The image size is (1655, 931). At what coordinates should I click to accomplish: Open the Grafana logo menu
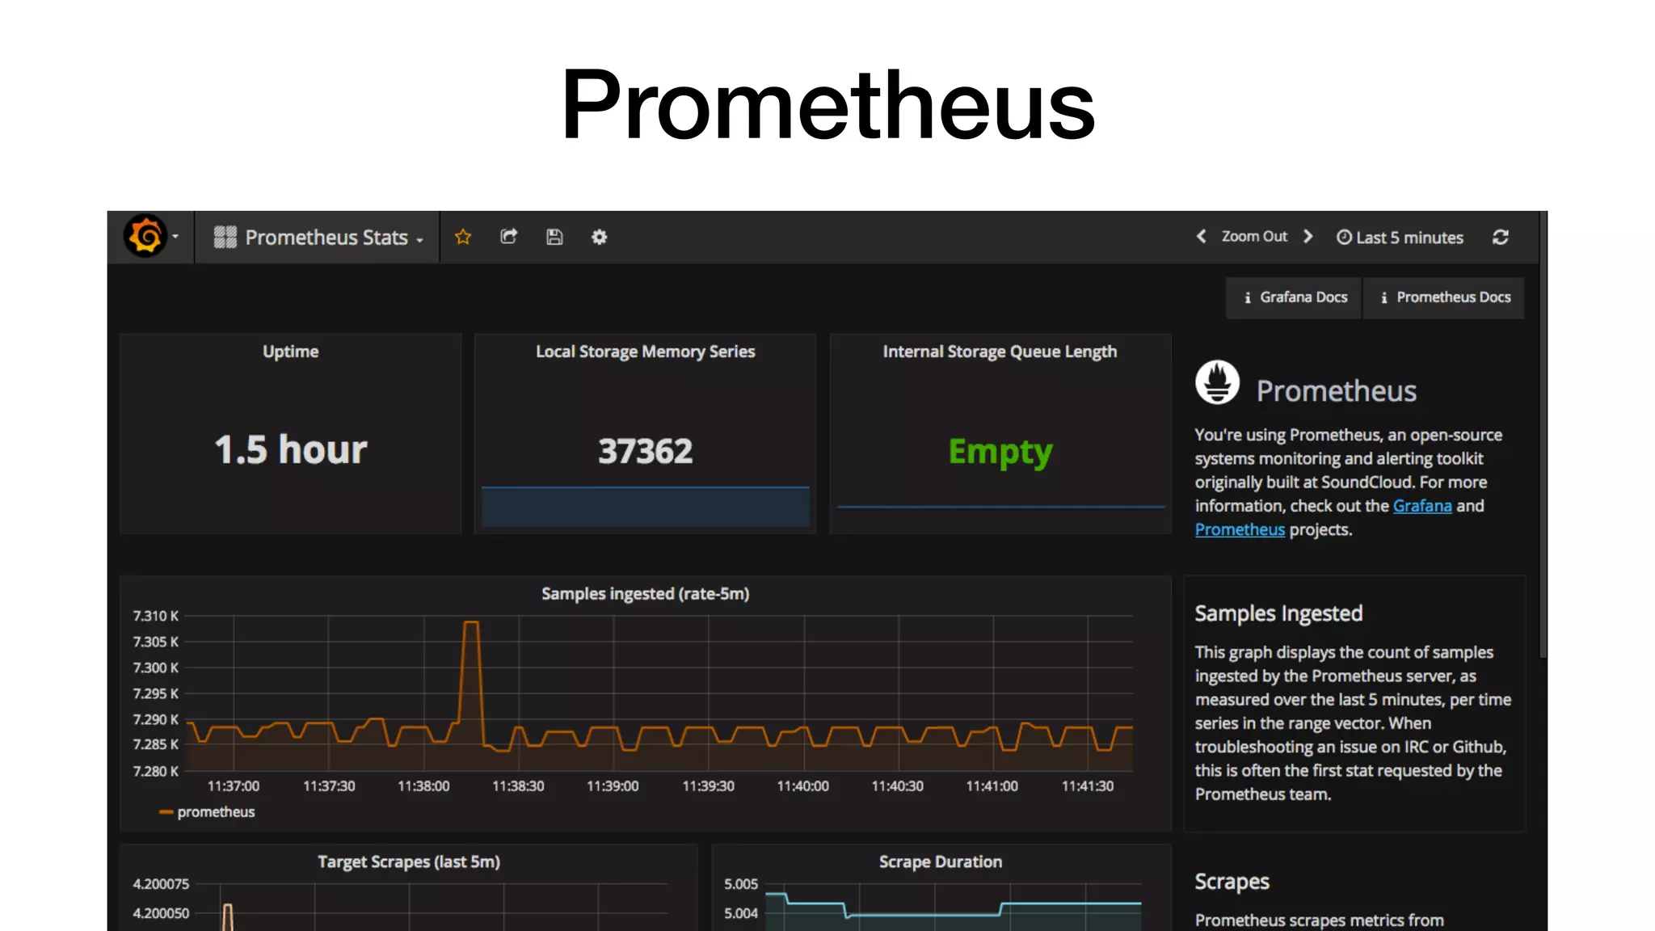[145, 237]
